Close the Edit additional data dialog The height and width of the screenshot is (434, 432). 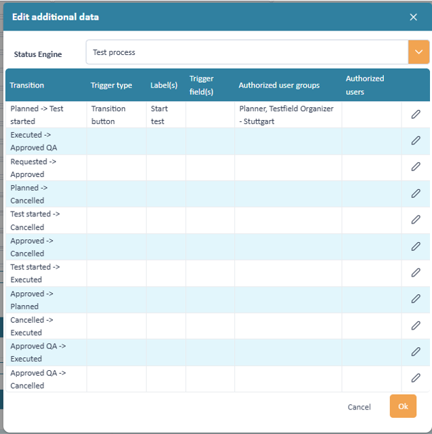click(x=413, y=17)
